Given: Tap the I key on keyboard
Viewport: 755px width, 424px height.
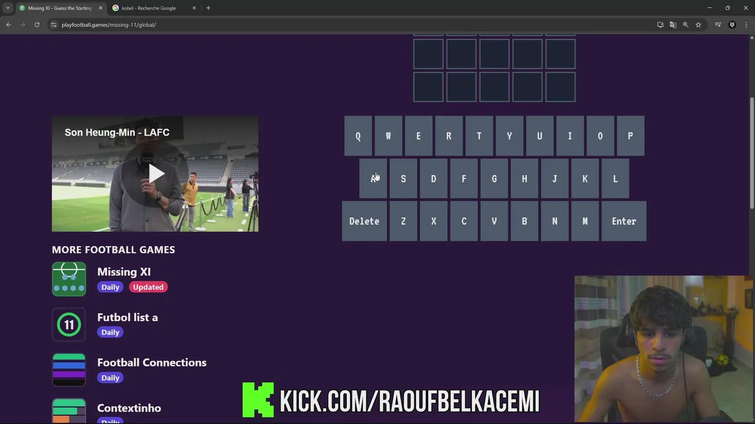Looking at the screenshot, I should [x=570, y=136].
